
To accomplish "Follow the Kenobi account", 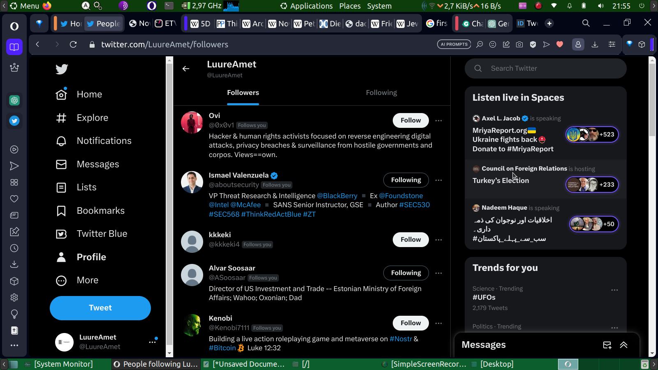I will [411, 323].
